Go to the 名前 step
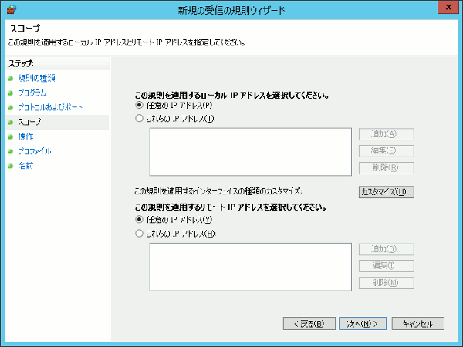This screenshot has height=347, width=463. (x=25, y=166)
